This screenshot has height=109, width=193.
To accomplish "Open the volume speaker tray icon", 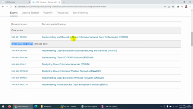I will click(x=176, y=107).
